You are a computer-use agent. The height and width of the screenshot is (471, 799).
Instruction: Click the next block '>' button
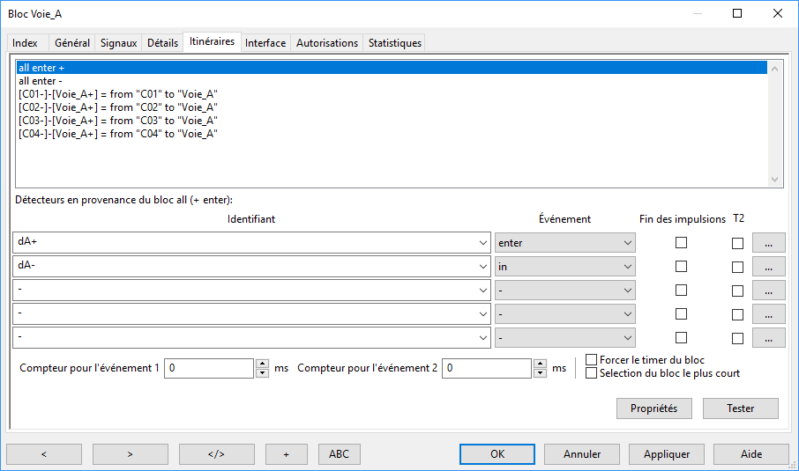[x=131, y=454]
